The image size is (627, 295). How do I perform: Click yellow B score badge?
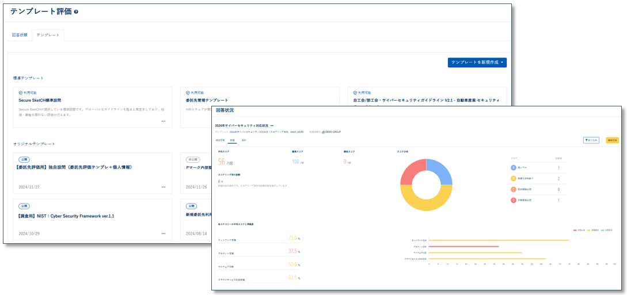514,178
